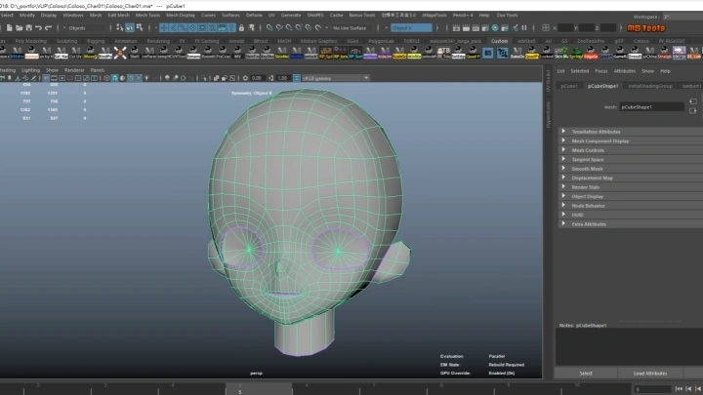Click the Save Scene floppy icon
703x395 pixels.
point(29,27)
